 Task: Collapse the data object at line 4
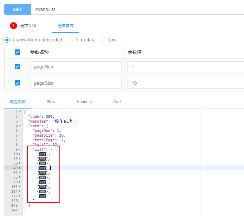tap(20, 126)
